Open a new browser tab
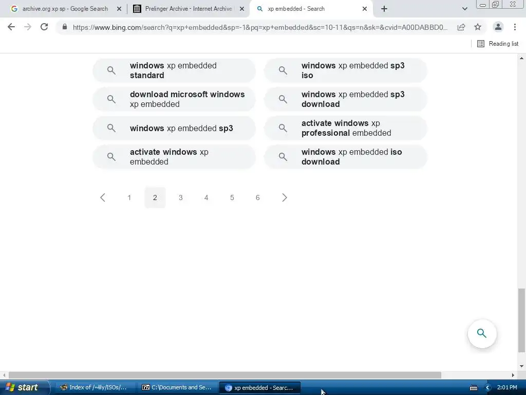 pyautogui.click(x=384, y=9)
